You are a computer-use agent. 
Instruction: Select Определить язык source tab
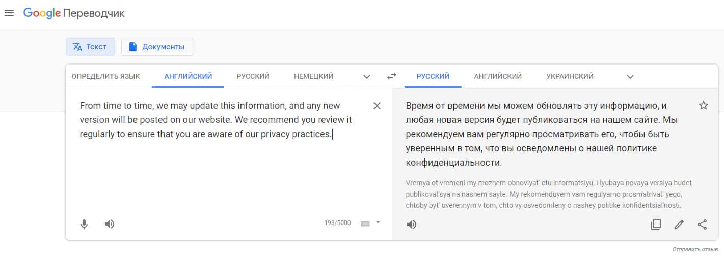(x=105, y=76)
